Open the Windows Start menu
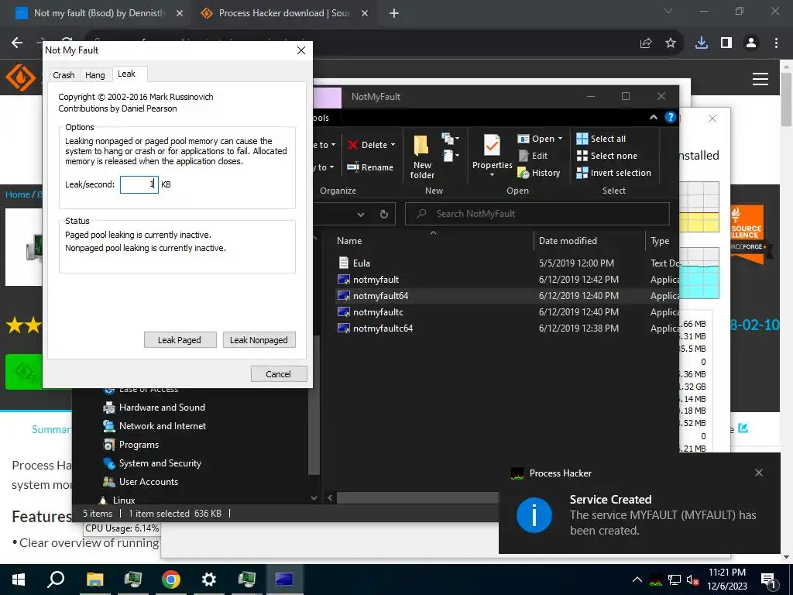This screenshot has height=595, width=793. click(x=19, y=580)
